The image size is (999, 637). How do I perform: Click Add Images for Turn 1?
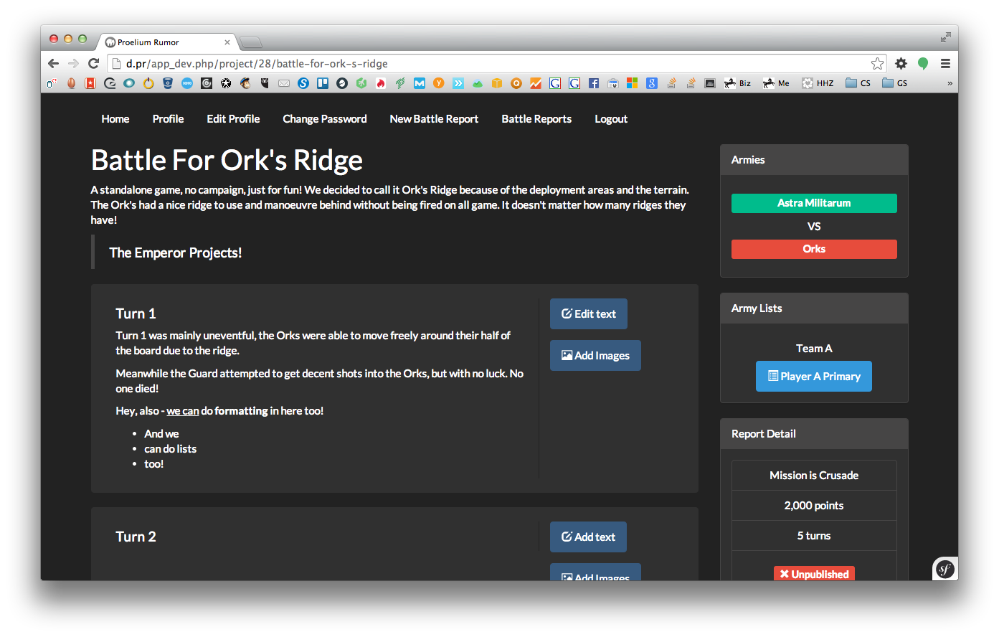[595, 356]
